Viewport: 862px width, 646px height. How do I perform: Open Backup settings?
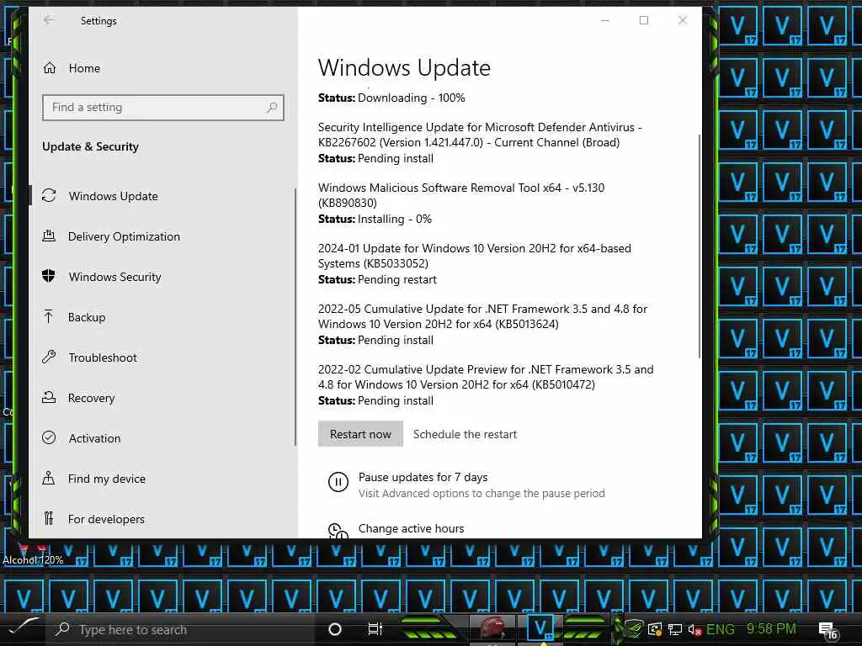(x=87, y=317)
